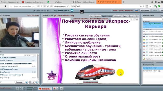
Task: Click the fullscreen layout icon in the bottom bar
Action: tap(62, 89)
